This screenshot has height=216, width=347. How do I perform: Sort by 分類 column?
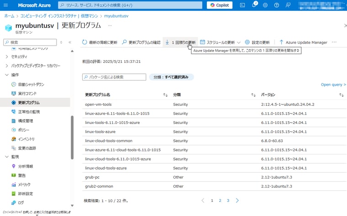pyautogui.click(x=177, y=95)
